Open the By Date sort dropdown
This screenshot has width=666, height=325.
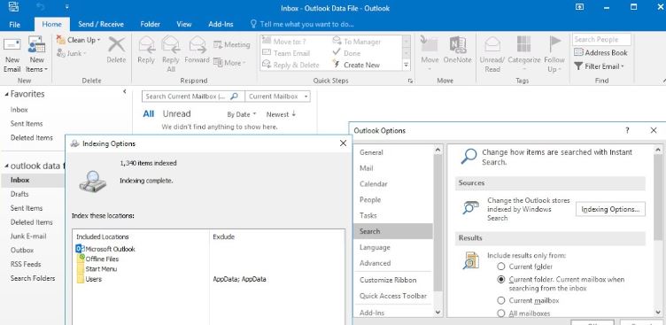(242, 114)
